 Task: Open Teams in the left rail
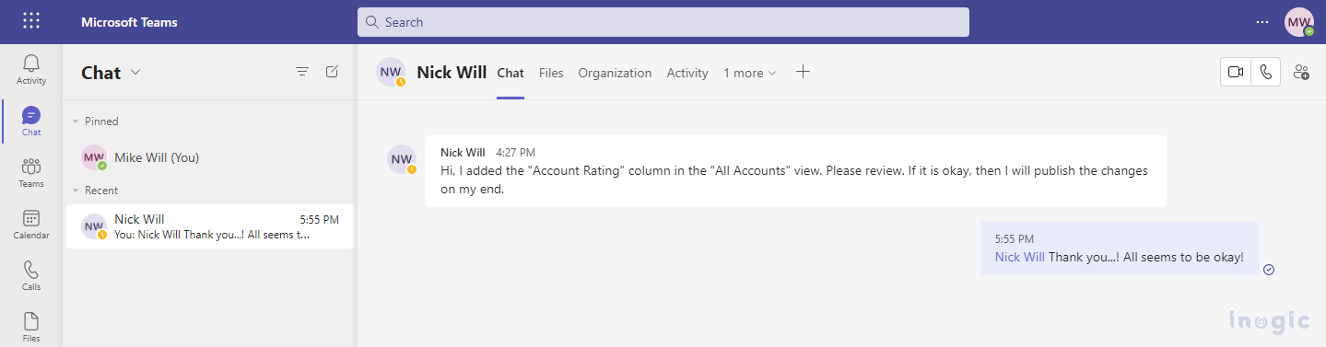pyautogui.click(x=31, y=173)
